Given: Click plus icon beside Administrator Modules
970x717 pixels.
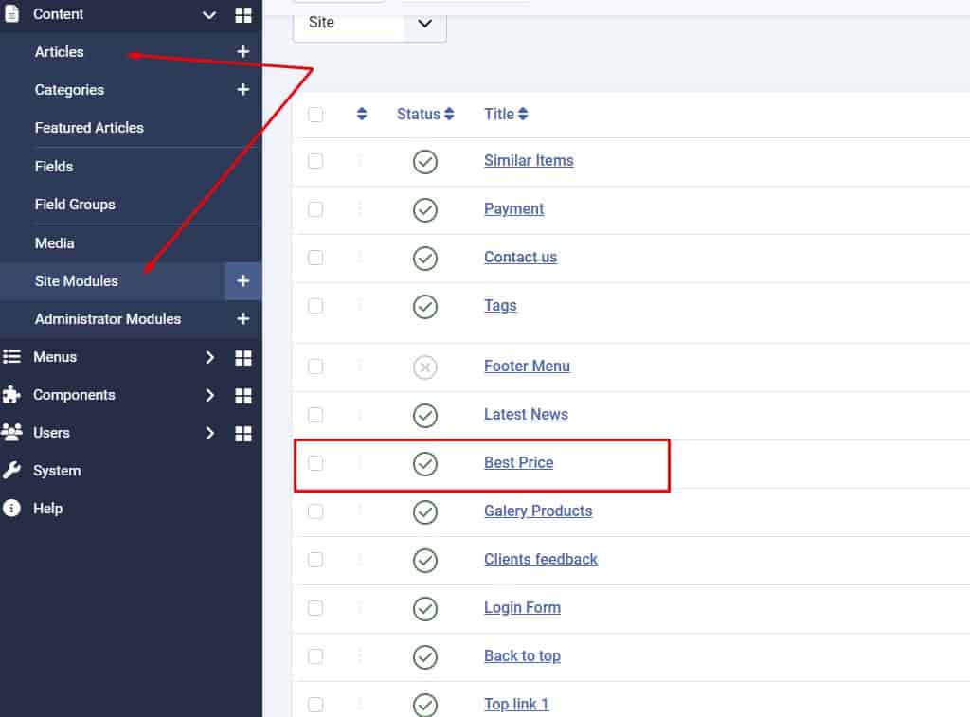Looking at the screenshot, I should point(242,319).
